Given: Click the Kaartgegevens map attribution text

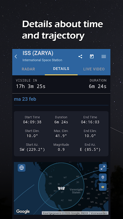Looking at the screenshot, I should click(x=65, y=213).
